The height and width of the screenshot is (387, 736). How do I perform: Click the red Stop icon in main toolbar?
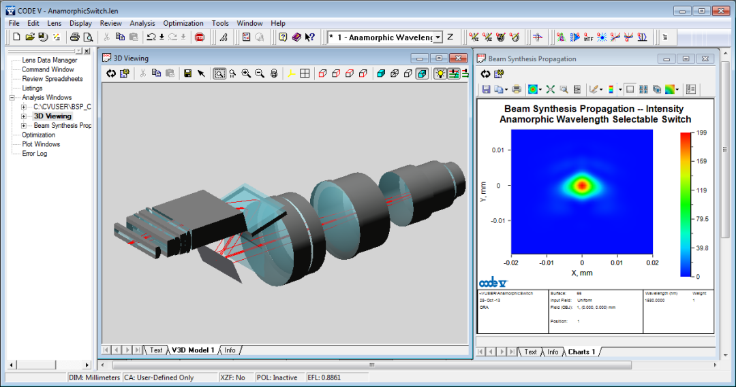tap(200, 37)
